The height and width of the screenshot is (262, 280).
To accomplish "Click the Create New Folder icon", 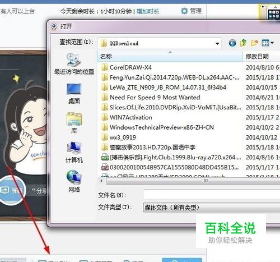I will pos(254,43).
